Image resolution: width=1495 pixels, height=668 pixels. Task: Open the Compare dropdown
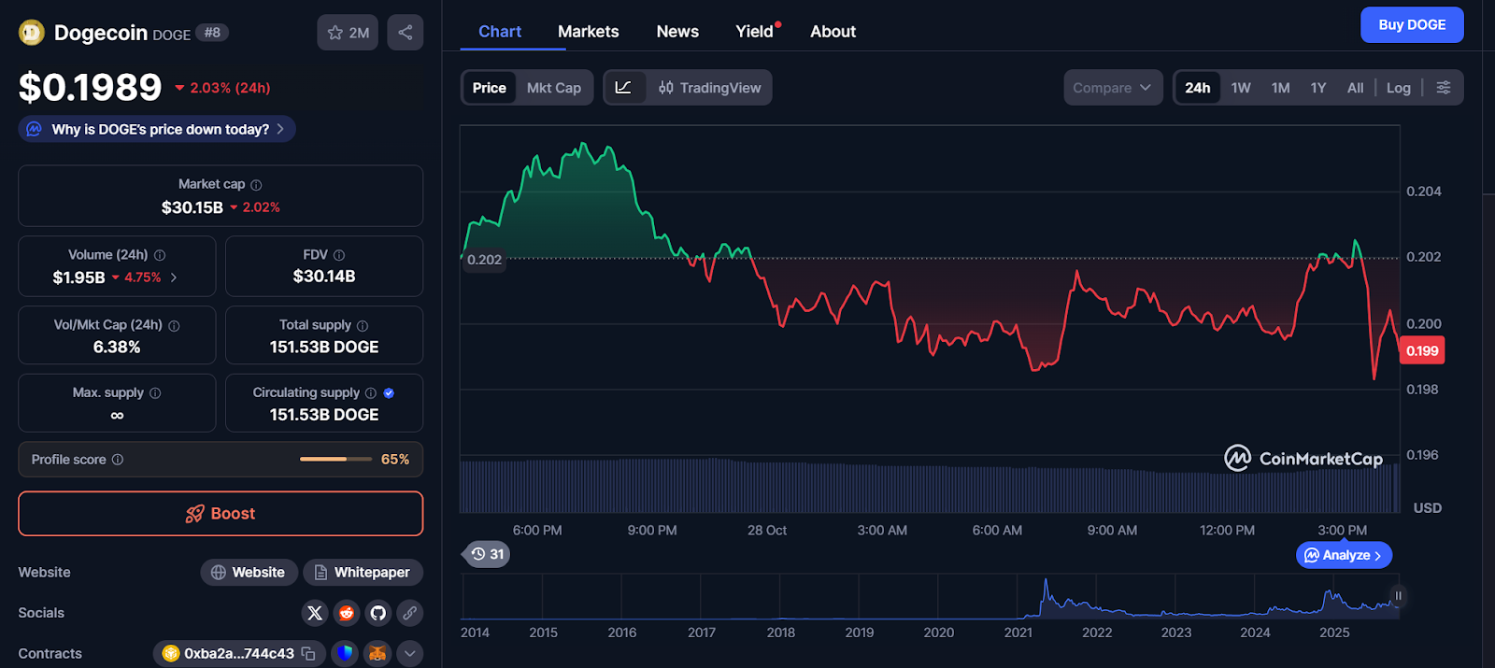(x=1112, y=88)
